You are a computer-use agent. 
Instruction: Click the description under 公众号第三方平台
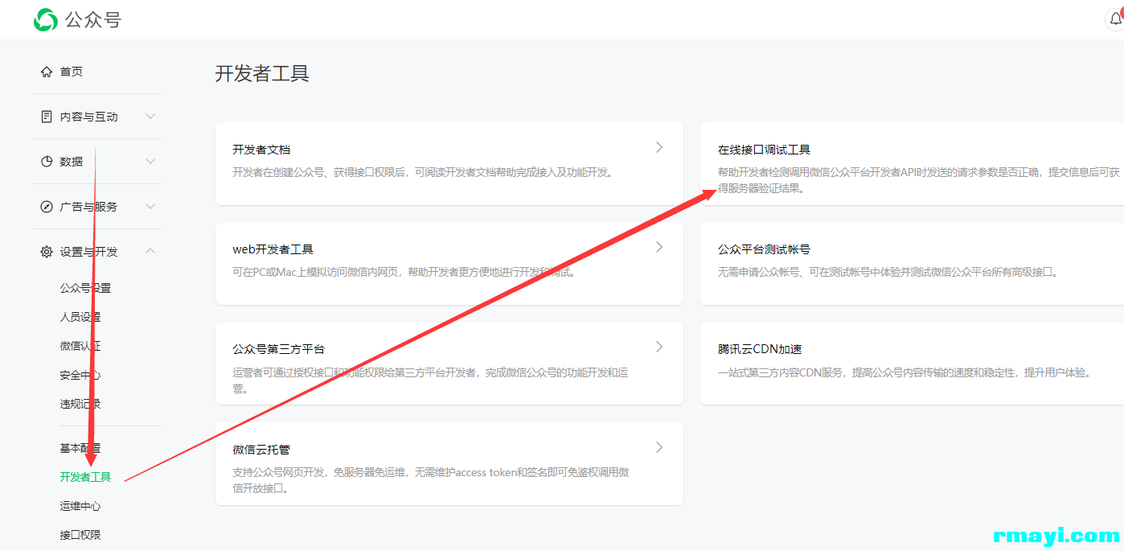[430, 380]
